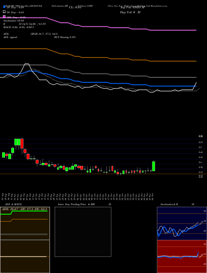Click the blue 20 Day legend swatch
This screenshot has width=207, height=273.
point(5,7)
